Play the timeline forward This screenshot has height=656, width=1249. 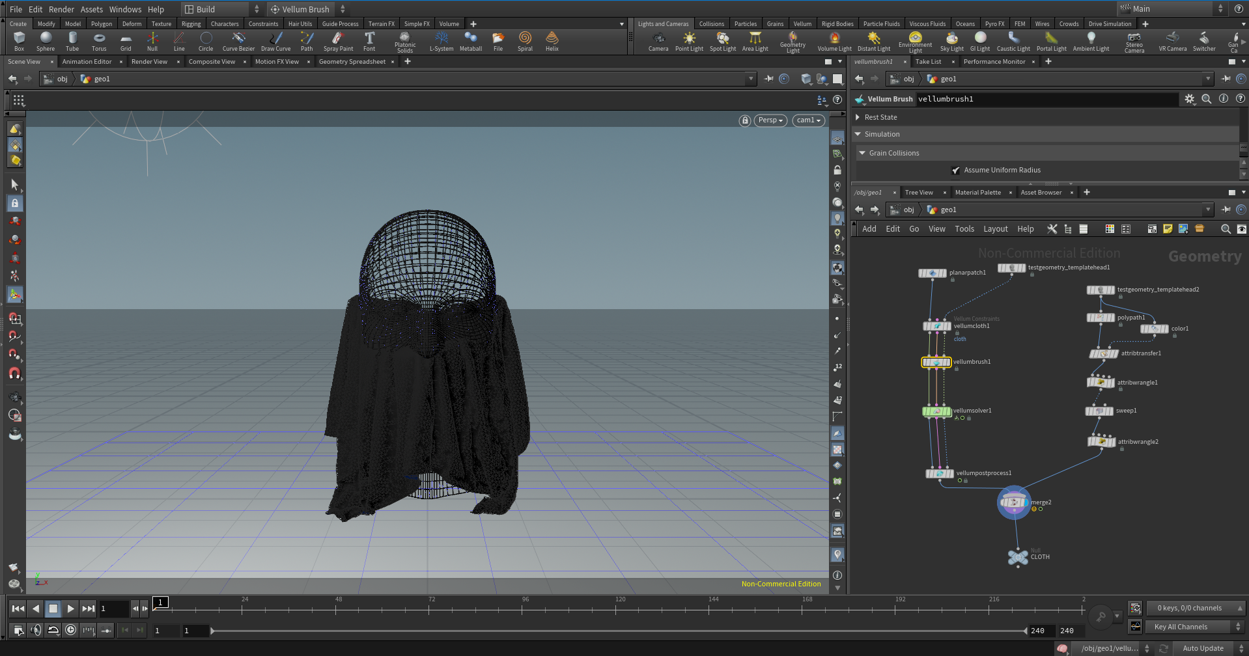coord(70,609)
